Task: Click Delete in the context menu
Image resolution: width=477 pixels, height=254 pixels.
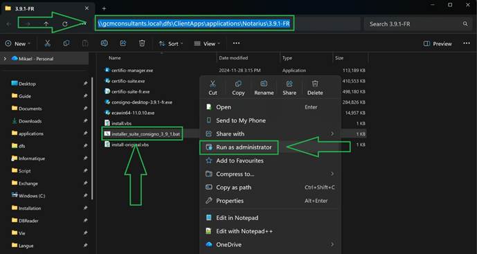Action: coord(315,88)
